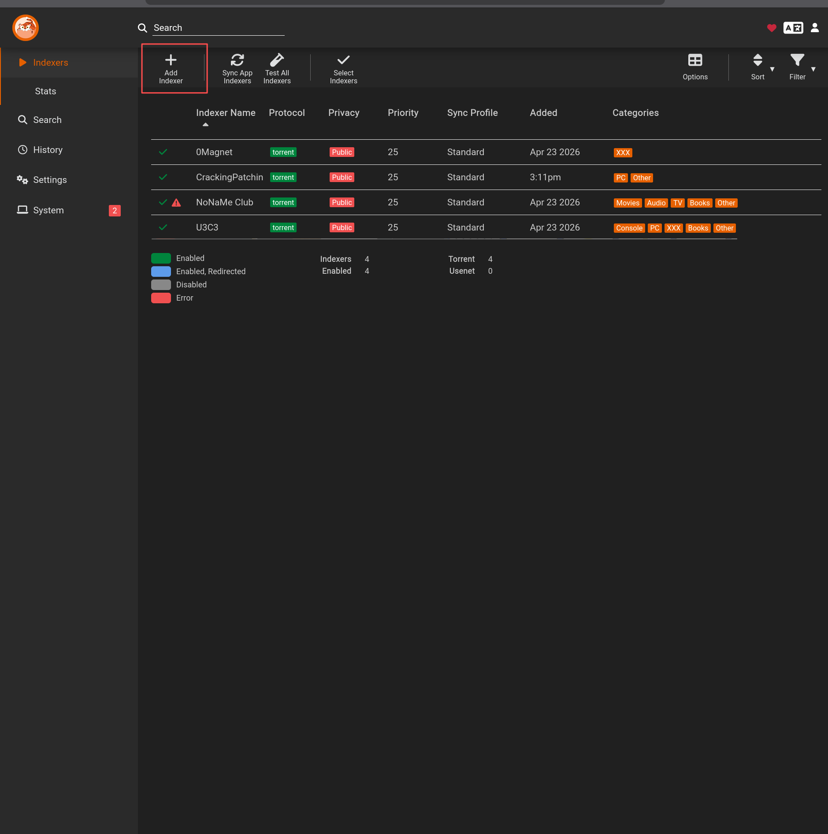Click the NoNaMe Club warning triangle

click(176, 203)
